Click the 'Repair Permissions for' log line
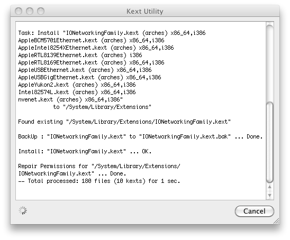The width and height of the screenshot is (290, 240). pyautogui.click(x=99, y=166)
